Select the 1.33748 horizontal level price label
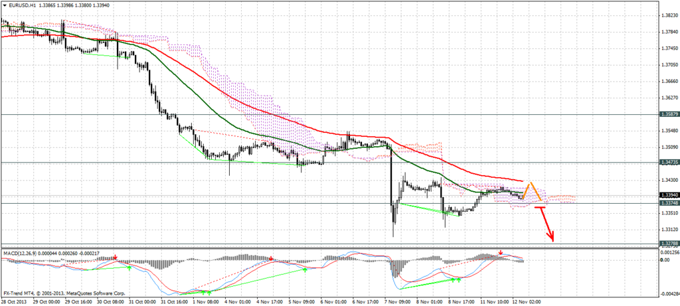 [669, 203]
